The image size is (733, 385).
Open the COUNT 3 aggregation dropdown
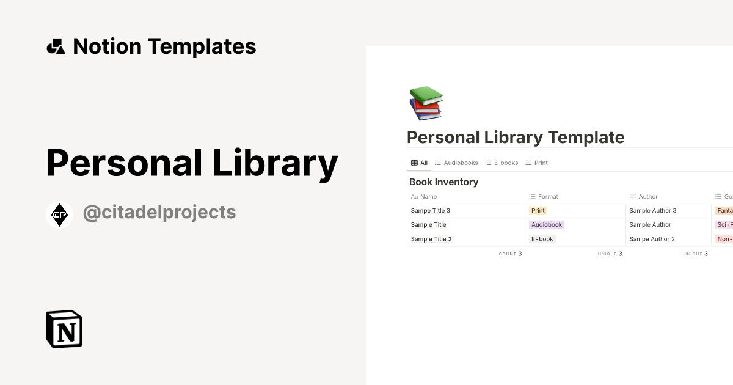pos(510,254)
